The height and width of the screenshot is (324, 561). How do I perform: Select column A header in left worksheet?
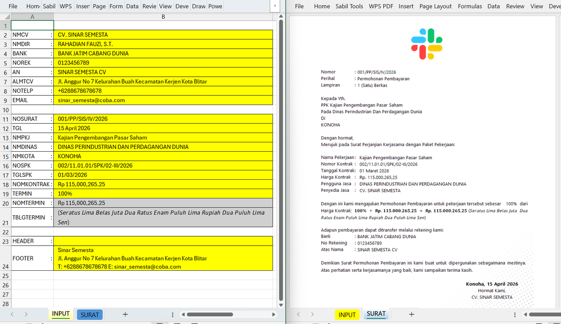coord(32,16)
